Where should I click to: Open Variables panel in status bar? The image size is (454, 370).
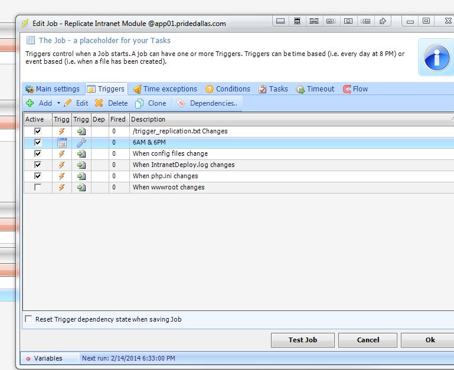click(x=47, y=358)
